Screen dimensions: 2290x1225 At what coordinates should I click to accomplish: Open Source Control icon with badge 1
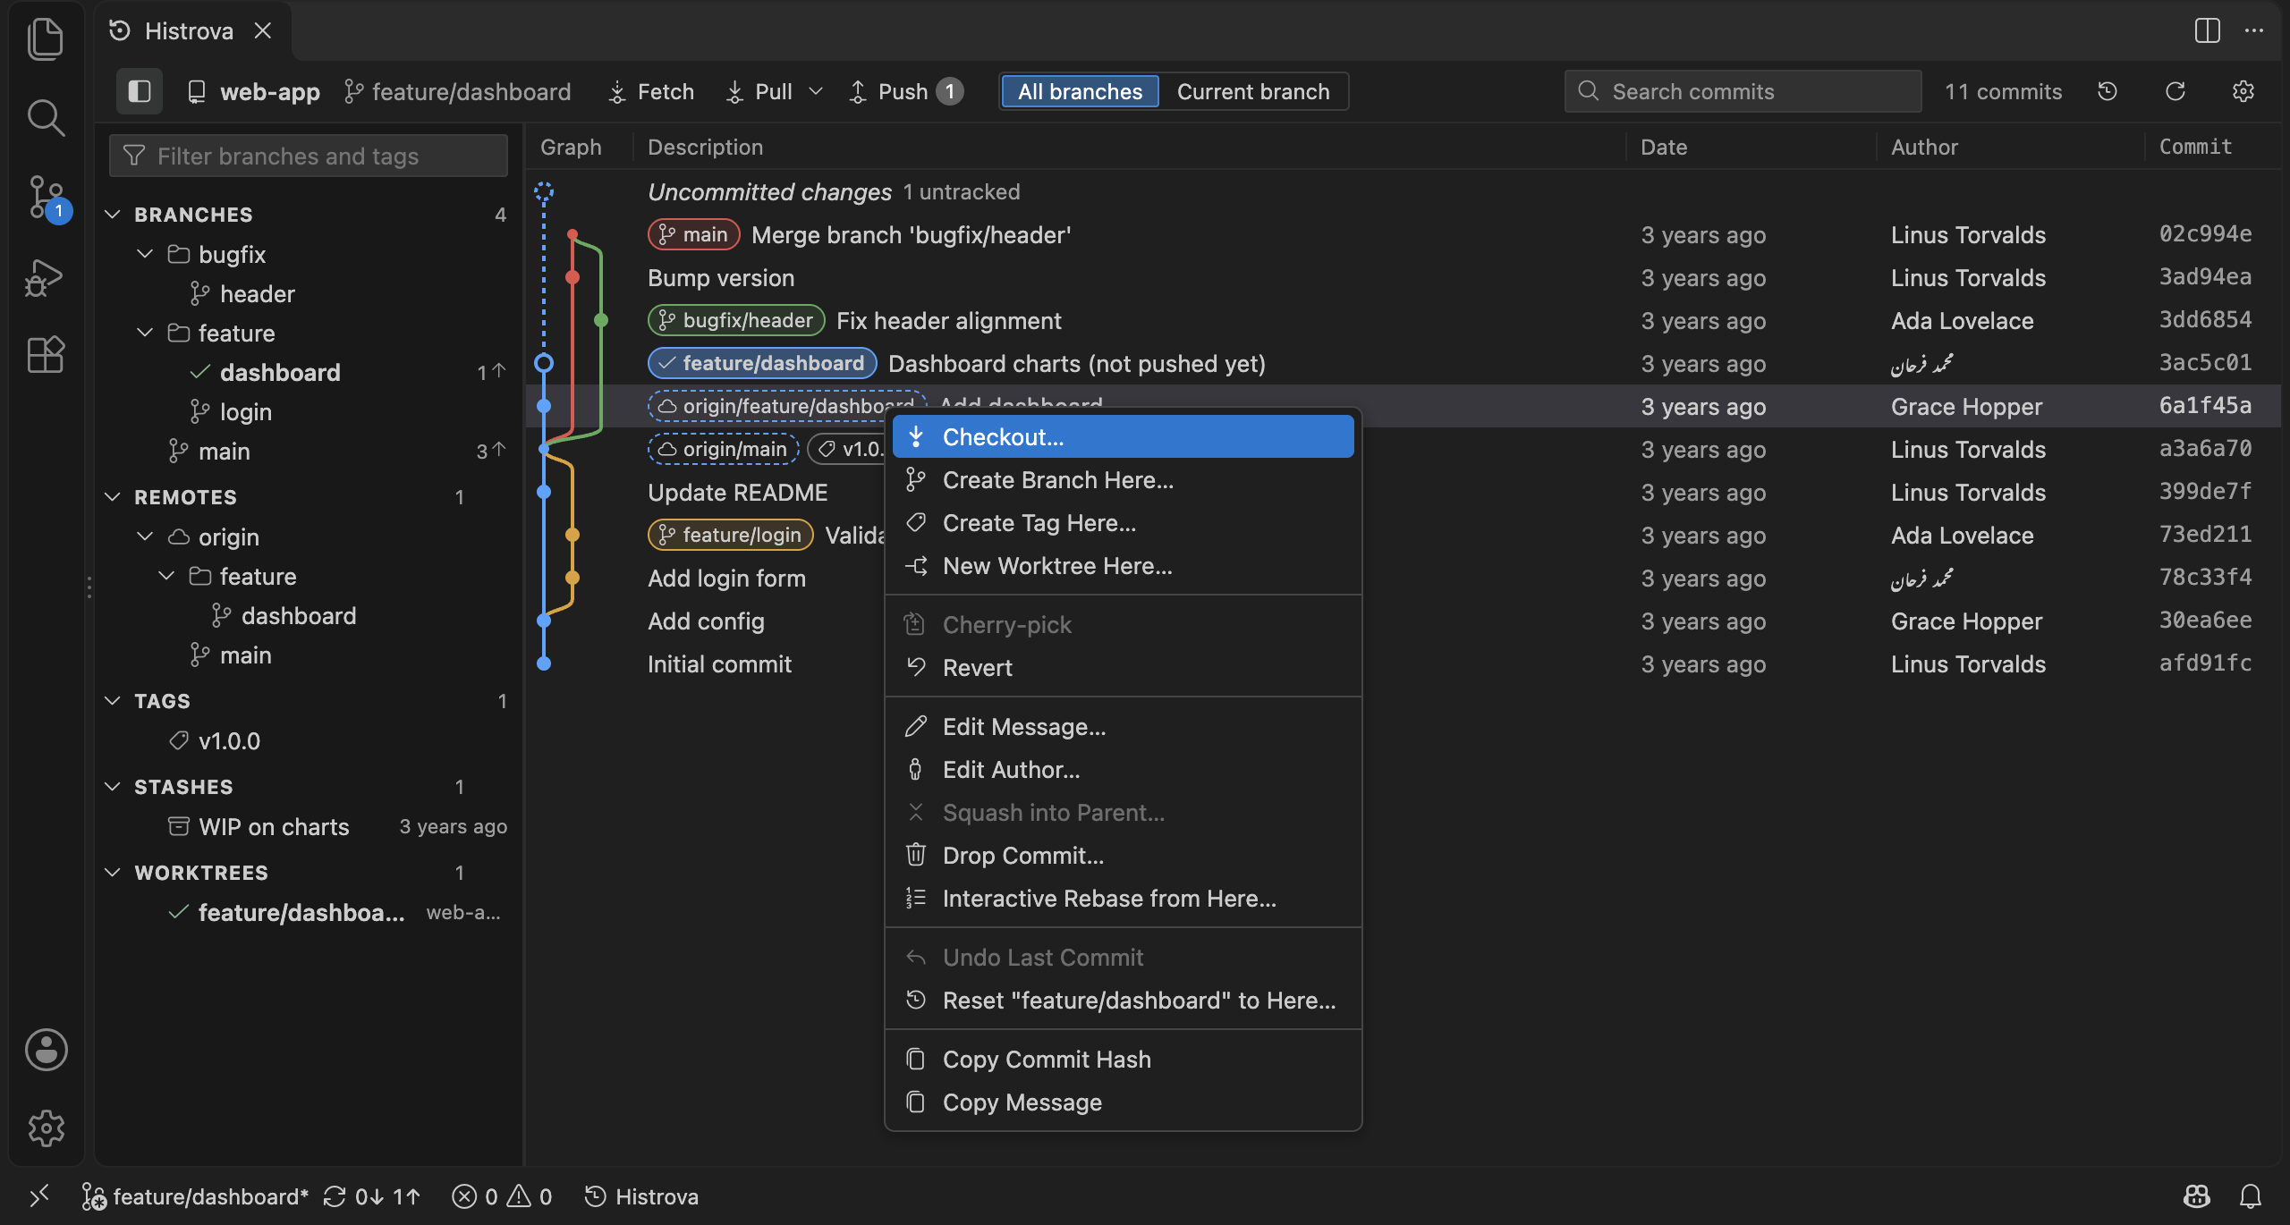coord(46,198)
